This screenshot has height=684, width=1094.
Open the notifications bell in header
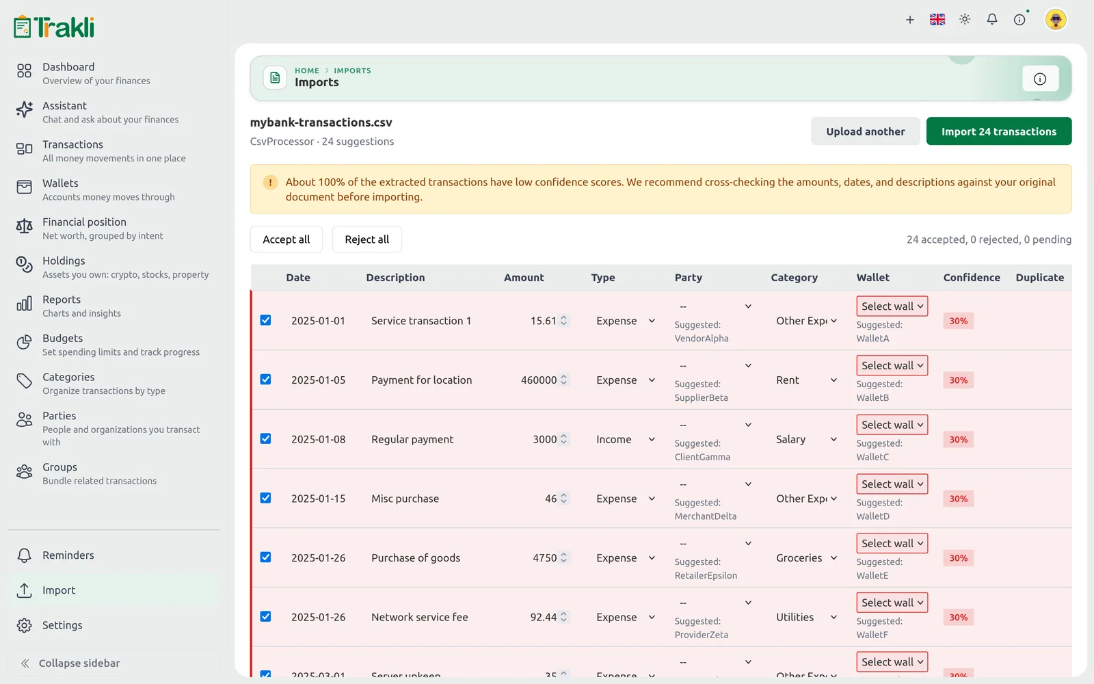click(x=992, y=20)
